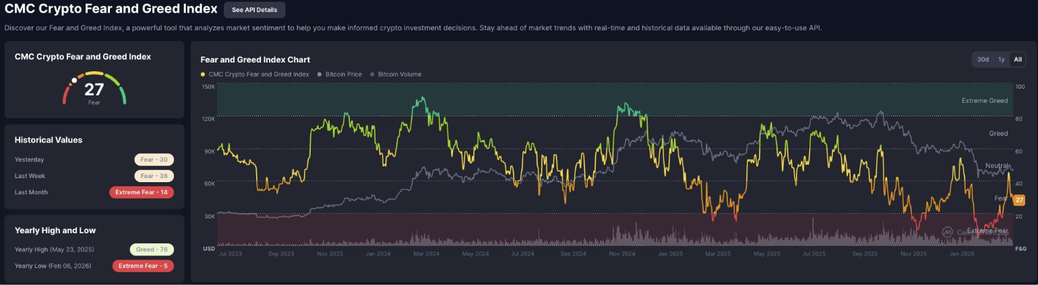Viewport: 1038px width, 285px height.
Task: Click the Extreme Greed zone label
Action: pos(984,101)
